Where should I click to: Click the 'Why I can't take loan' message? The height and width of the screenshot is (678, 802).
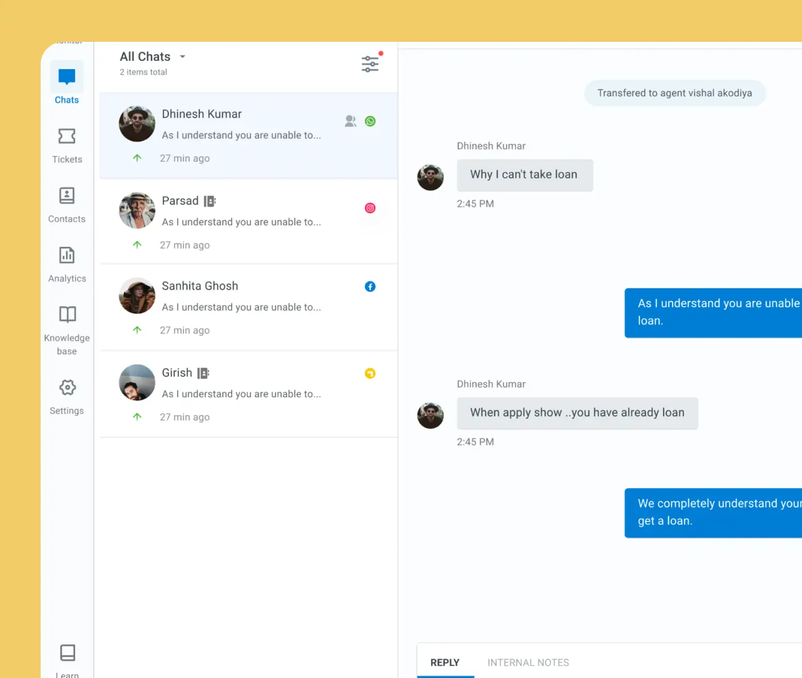click(x=524, y=175)
